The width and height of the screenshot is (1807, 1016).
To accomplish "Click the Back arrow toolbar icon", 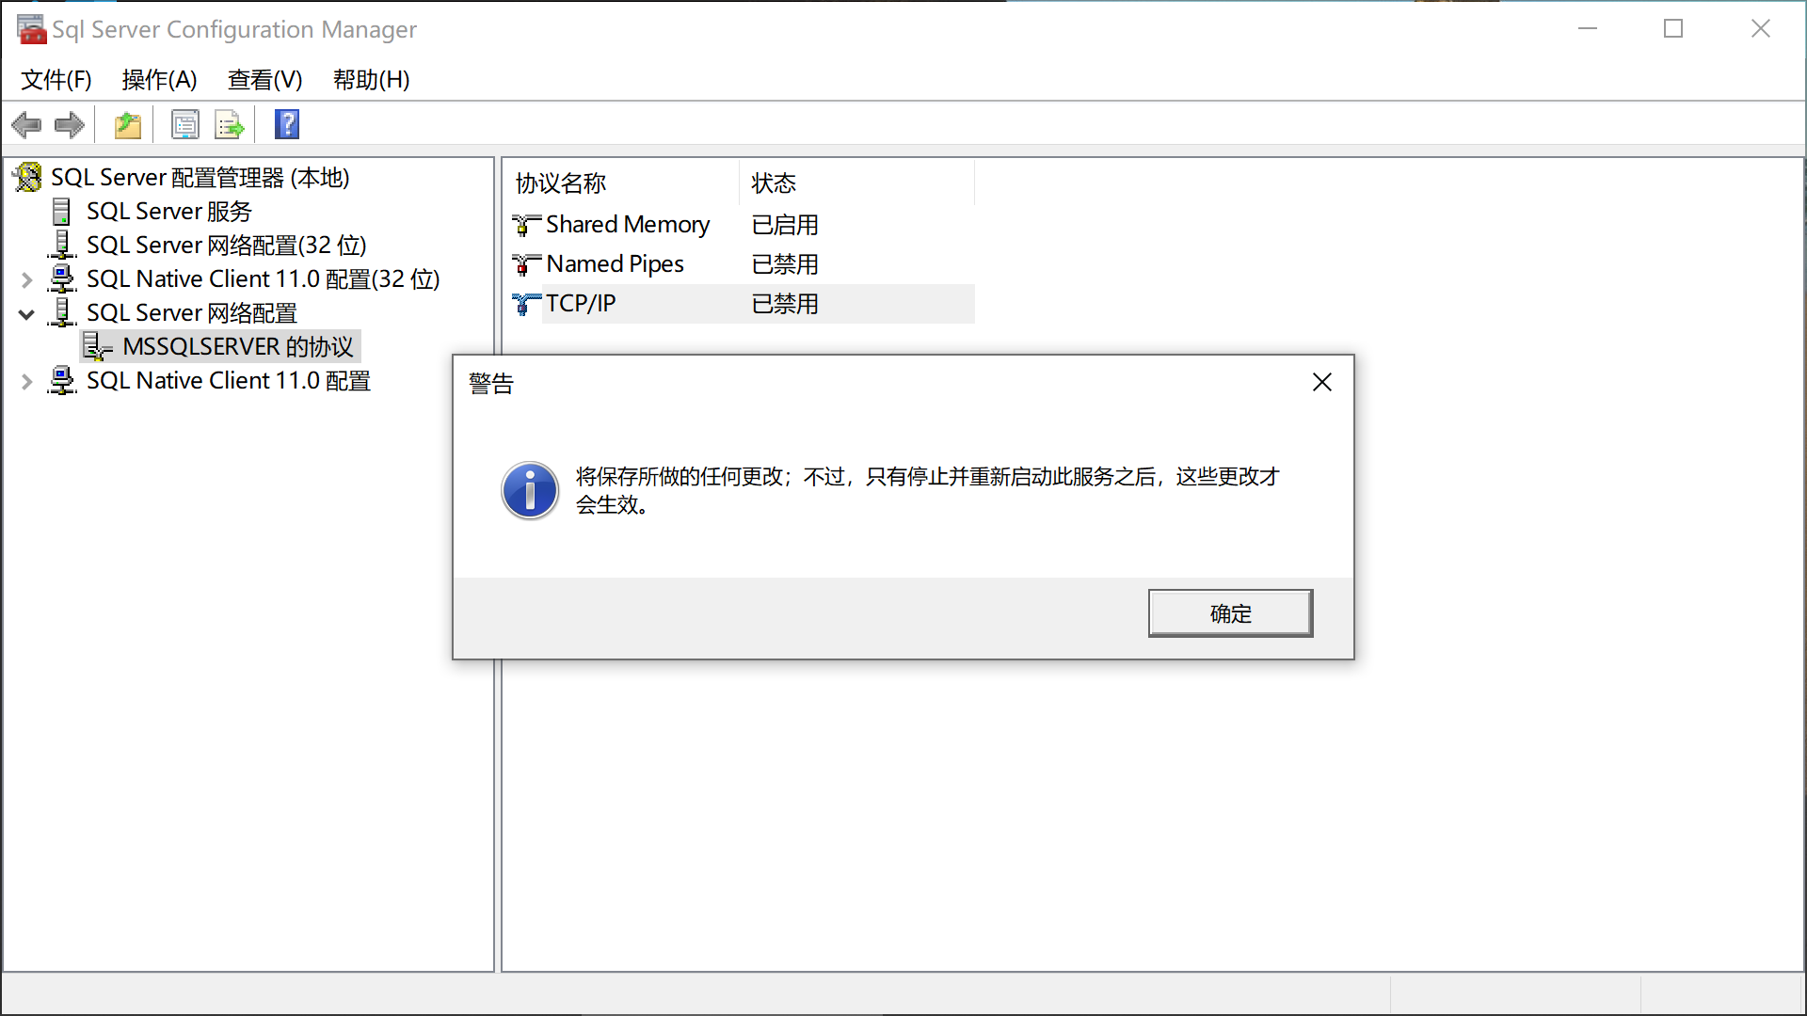I will coord(27,124).
